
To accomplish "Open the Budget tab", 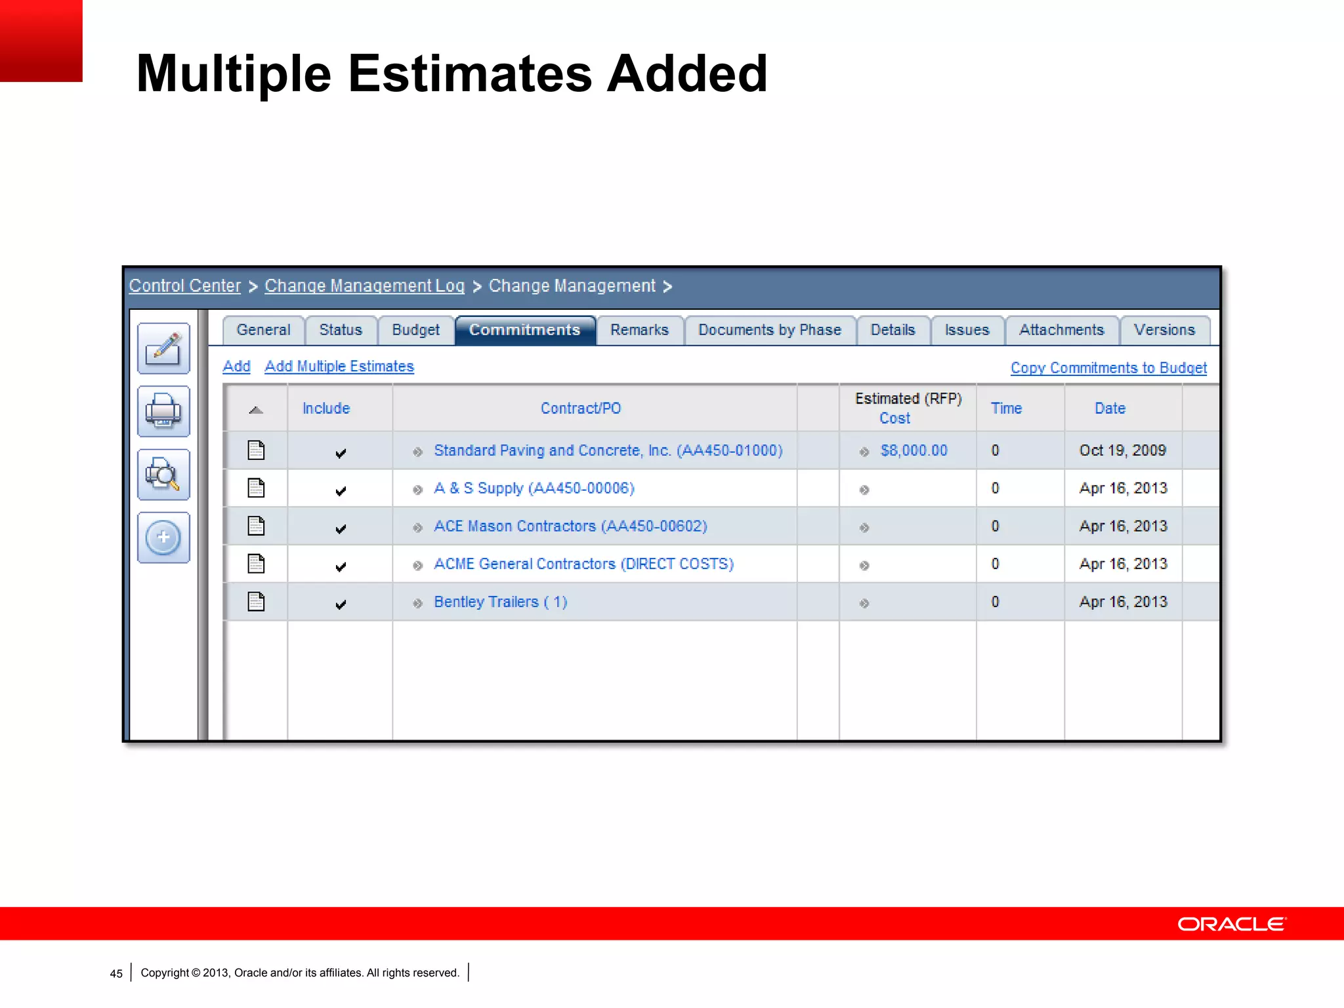I will point(415,330).
